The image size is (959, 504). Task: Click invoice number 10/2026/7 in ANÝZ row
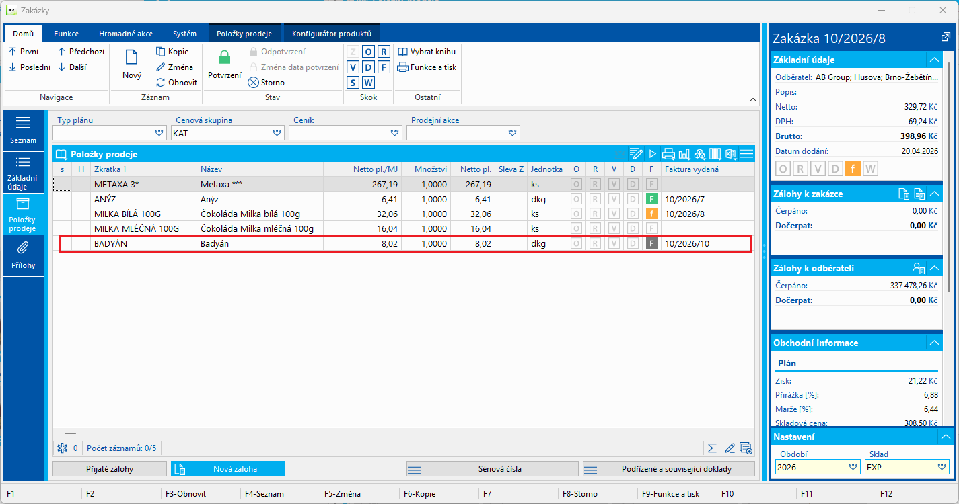(x=684, y=200)
